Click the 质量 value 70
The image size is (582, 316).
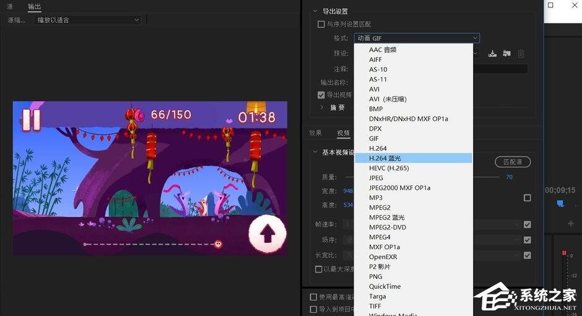click(x=509, y=177)
